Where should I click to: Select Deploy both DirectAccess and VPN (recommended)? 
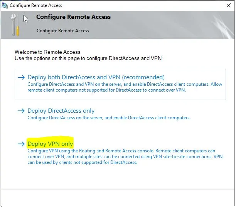tap(96, 77)
